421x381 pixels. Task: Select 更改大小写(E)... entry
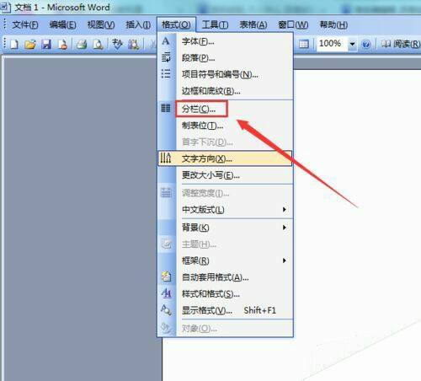[x=225, y=175]
